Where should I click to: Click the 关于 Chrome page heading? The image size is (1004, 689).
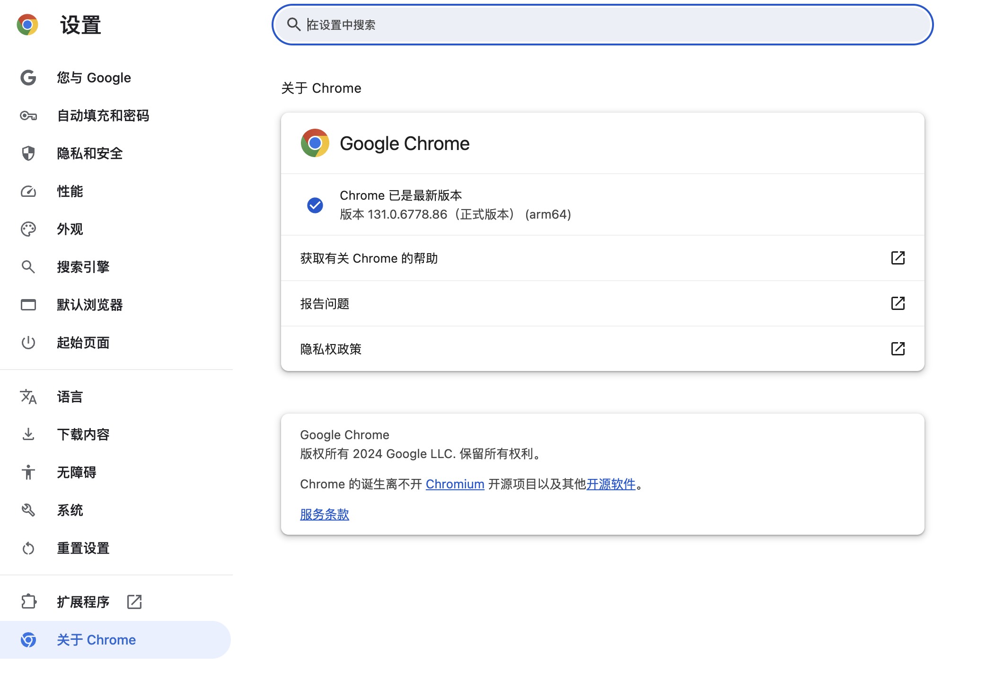pyautogui.click(x=321, y=88)
